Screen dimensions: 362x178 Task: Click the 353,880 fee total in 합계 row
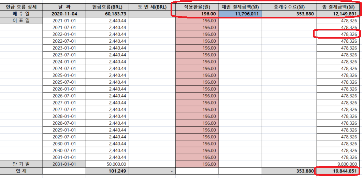[289, 171]
